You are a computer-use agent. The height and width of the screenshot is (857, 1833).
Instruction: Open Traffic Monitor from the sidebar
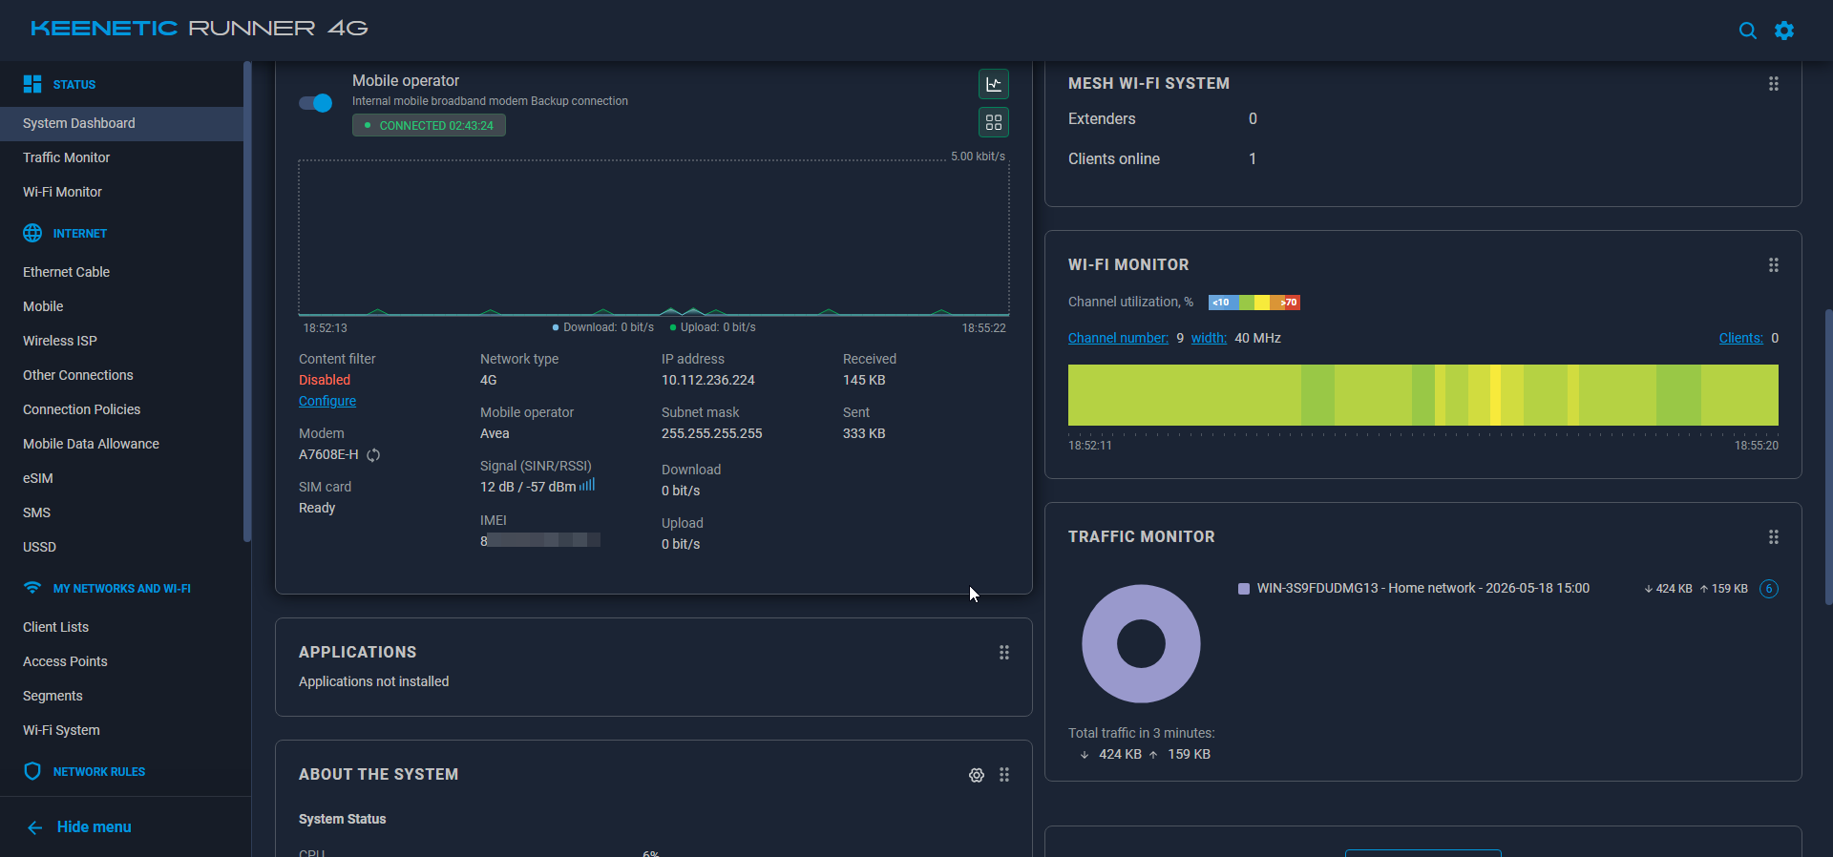[x=66, y=157]
